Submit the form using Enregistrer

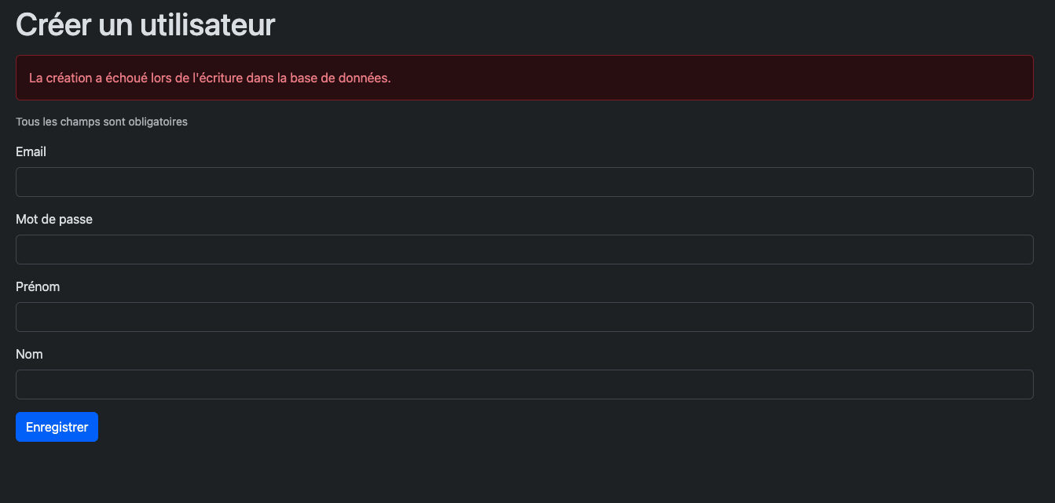pyautogui.click(x=57, y=427)
